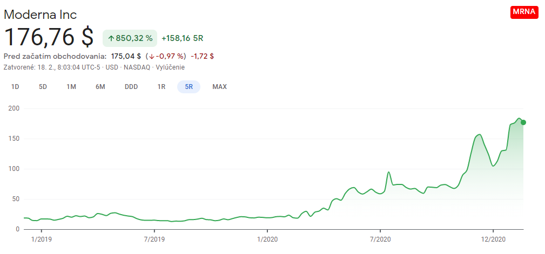
Task: Select the 1D time range tab
Action: [15, 87]
